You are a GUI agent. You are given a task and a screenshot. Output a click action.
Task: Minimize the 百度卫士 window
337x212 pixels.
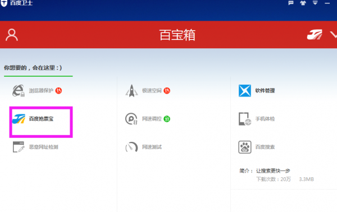tap(327, 3)
